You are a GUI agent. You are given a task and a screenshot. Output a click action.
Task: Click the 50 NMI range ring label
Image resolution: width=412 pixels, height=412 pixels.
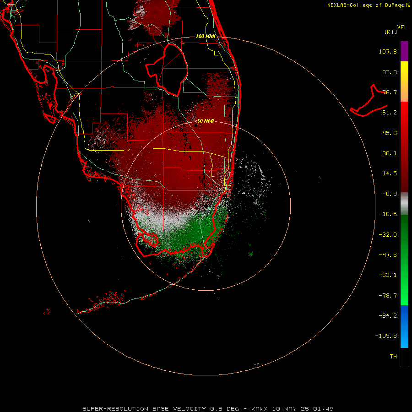[x=206, y=121]
